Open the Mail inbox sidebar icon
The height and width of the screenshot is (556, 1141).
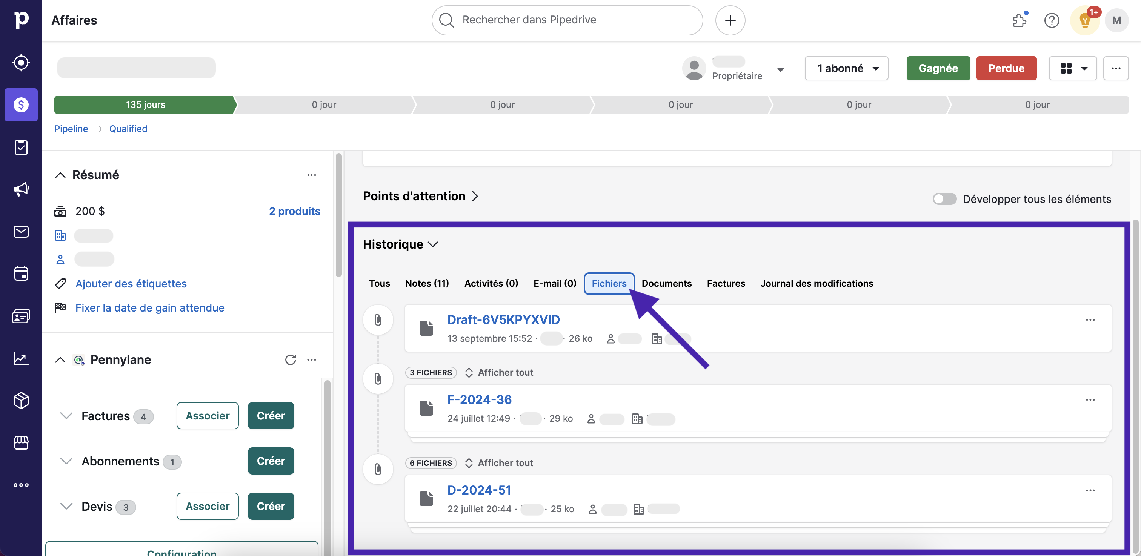tap(21, 232)
